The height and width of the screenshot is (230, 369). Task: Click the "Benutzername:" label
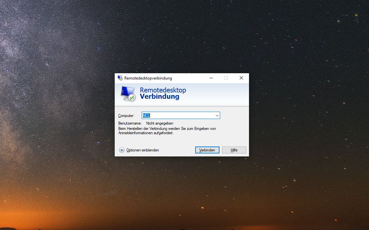[130, 123]
